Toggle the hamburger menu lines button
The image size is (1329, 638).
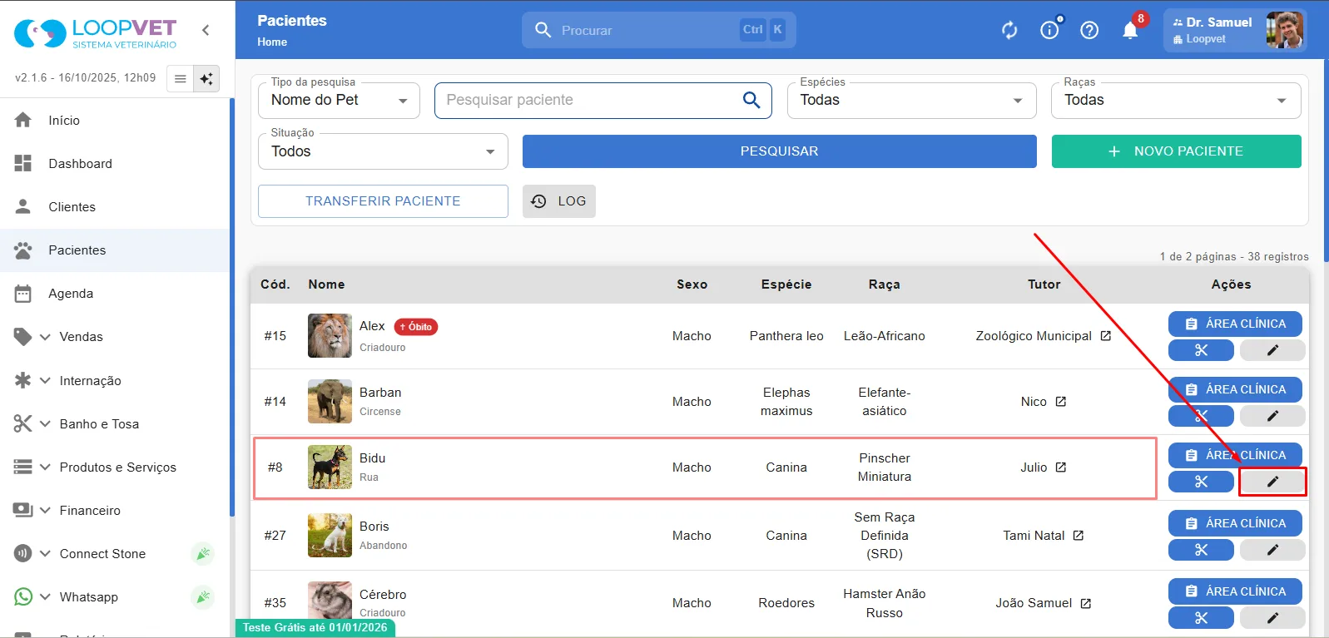click(x=180, y=78)
